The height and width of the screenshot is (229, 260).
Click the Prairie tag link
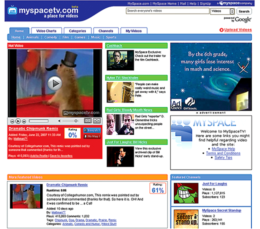(103, 220)
